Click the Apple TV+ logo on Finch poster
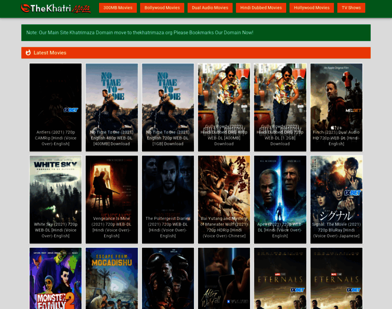Viewport: 392px width, 309px height. (336, 128)
